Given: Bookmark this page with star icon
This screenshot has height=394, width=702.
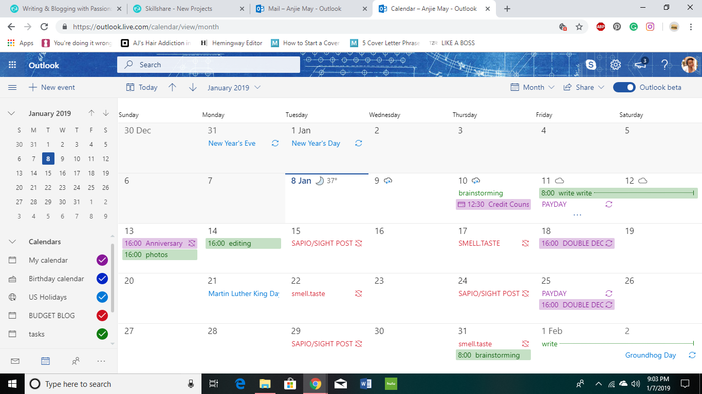Looking at the screenshot, I should click(579, 27).
